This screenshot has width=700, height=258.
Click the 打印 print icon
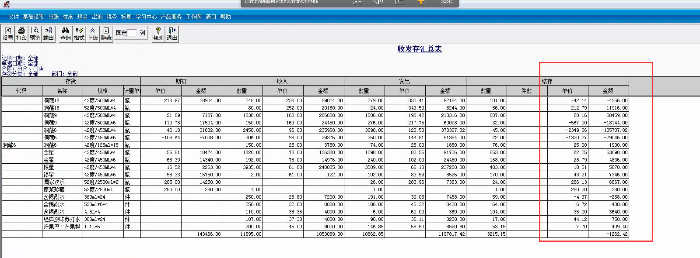[x=21, y=34]
